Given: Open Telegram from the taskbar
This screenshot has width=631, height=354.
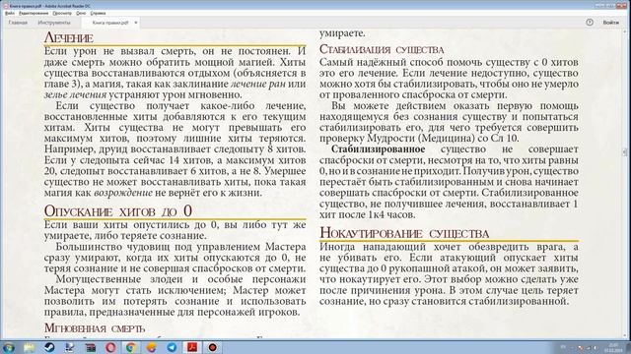Looking at the screenshot, I should click(172, 347).
